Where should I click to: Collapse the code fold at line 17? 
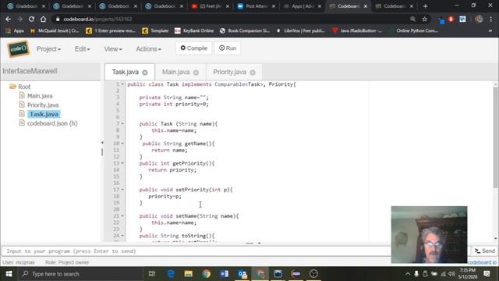[122, 190]
